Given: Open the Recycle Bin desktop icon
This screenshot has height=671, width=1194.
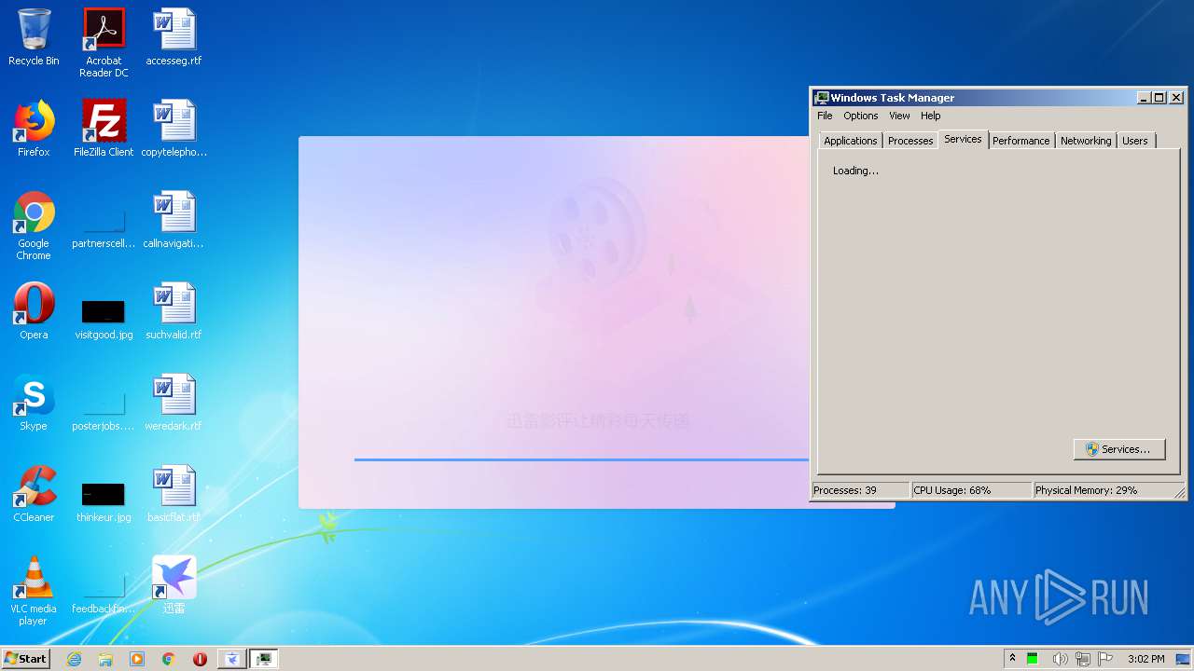Looking at the screenshot, I should (34, 37).
